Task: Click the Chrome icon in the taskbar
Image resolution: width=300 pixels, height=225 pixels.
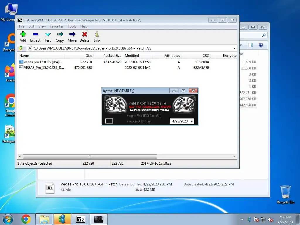Action: (x=26, y=219)
